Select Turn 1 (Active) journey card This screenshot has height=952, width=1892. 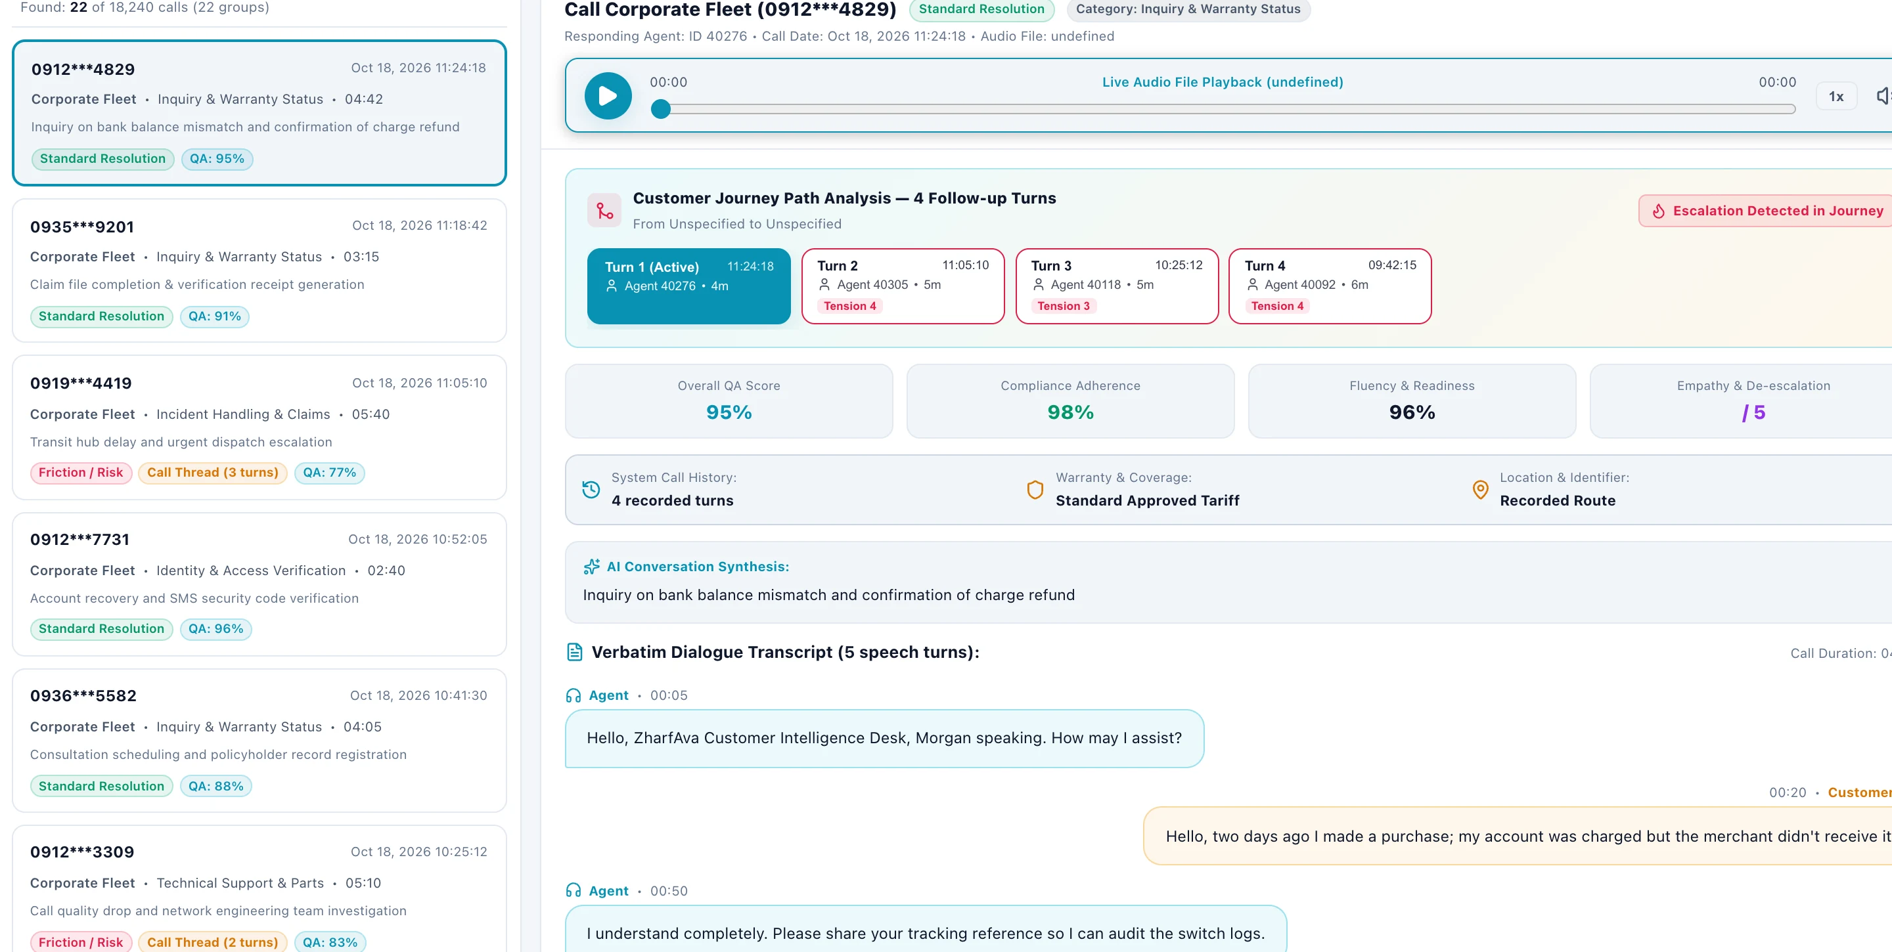tap(688, 286)
